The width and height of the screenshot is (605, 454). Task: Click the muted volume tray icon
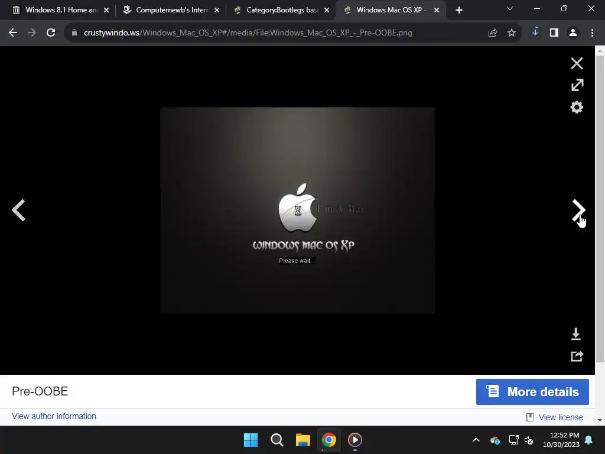(x=529, y=440)
